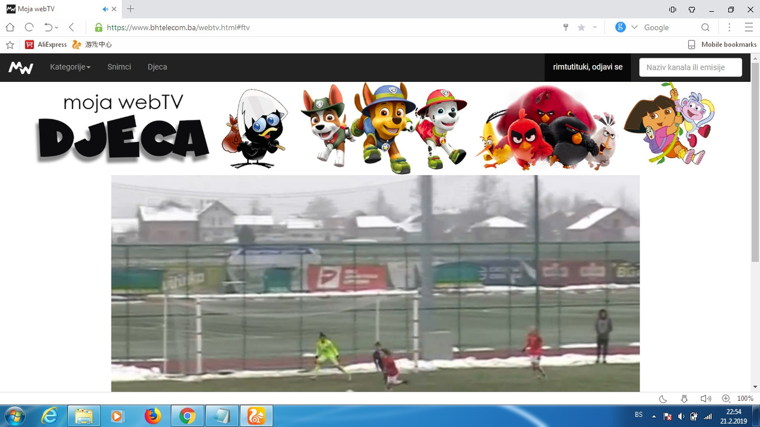Click the bookmarks bar star icon
This screenshot has height=427, width=760.
(9, 44)
